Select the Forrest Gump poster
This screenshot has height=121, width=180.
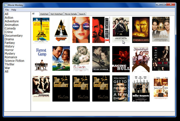pos(41,59)
